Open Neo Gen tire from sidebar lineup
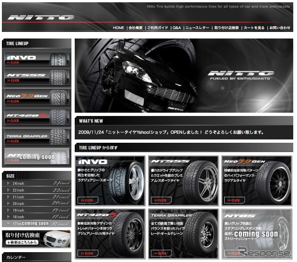 37,97
